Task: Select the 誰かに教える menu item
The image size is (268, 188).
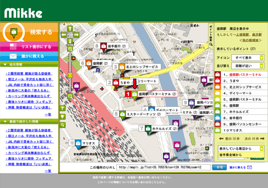Action: click(x=29, y=56)
